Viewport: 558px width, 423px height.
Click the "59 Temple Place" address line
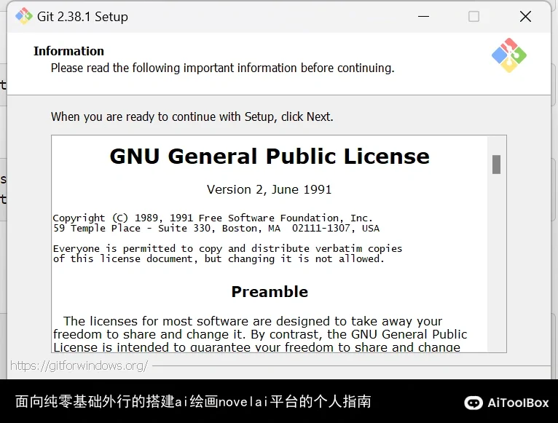coord(216,228)
